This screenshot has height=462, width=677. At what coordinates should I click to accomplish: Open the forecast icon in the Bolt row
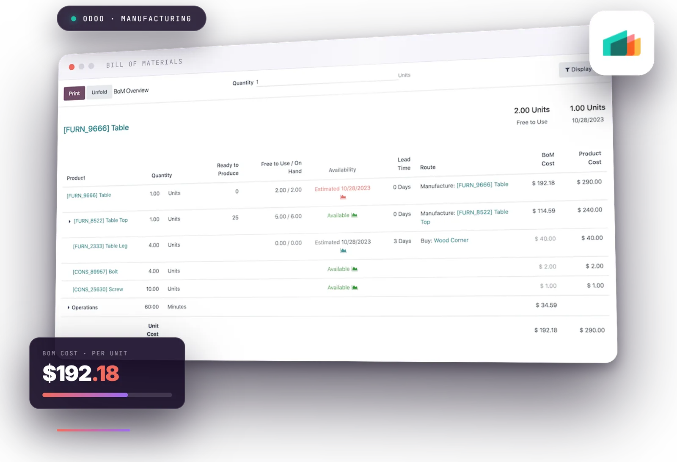[355, 269]
